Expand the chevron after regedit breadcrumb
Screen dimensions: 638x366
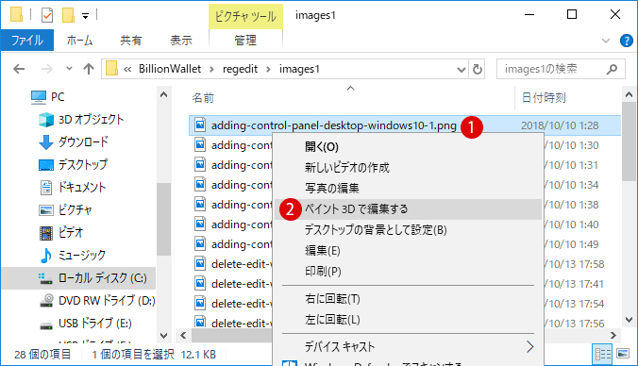point(269,69)
